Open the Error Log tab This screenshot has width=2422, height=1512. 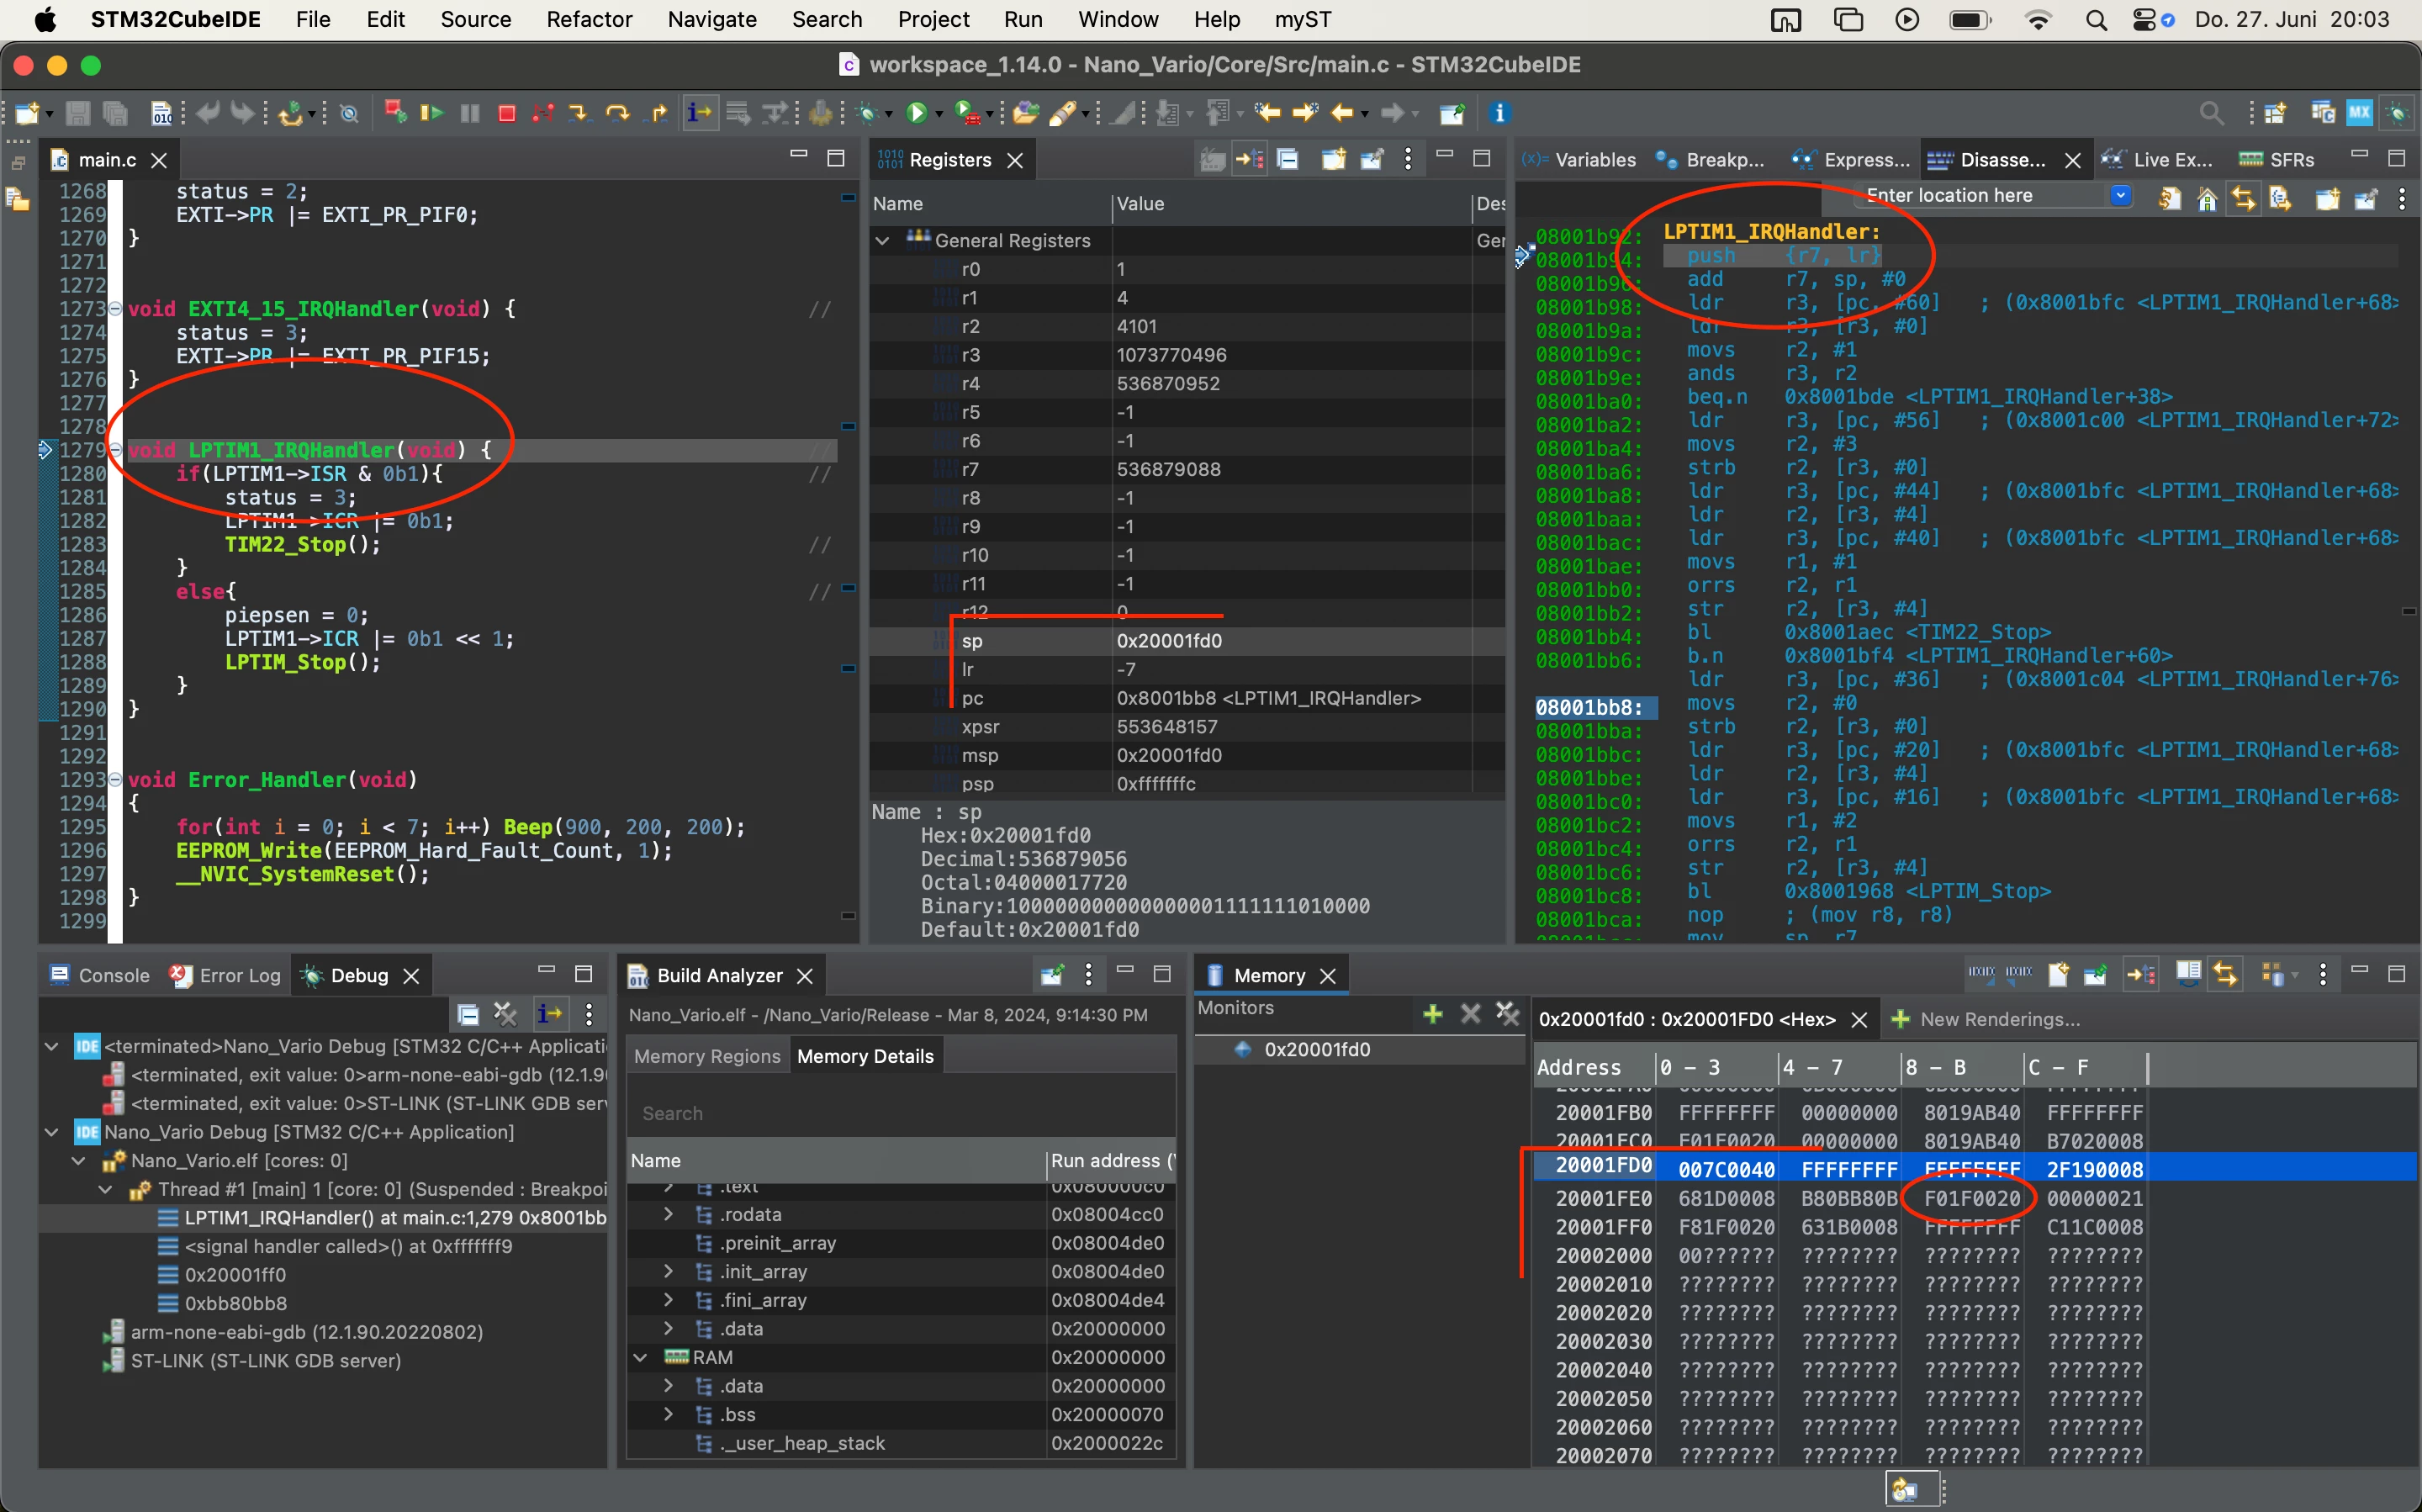(x=225, y=975)
